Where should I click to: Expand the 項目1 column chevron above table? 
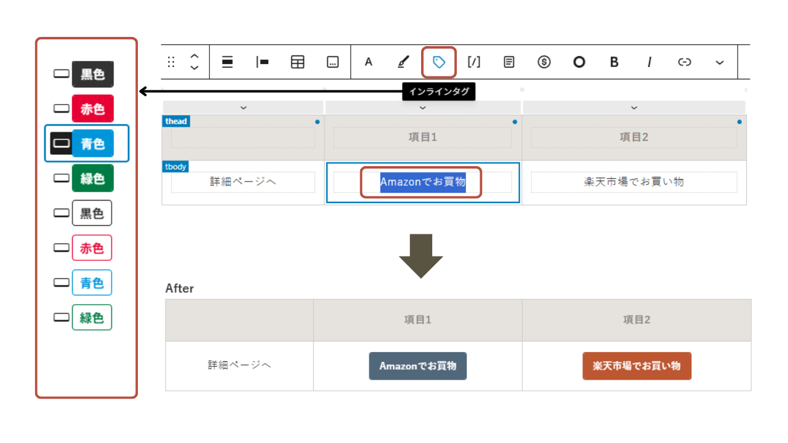click(x=423, y=108)
